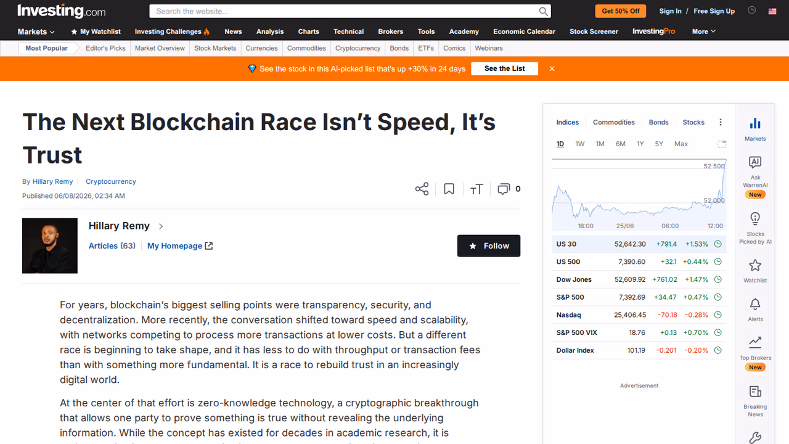789x444 pixels.
Task: Open My Watchlist in navbar
Action: (96, 31)
